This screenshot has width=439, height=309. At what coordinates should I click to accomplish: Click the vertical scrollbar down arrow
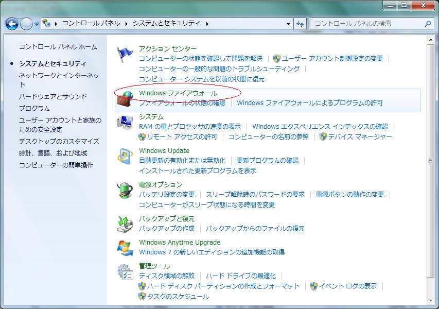click(x=431, y=300)
